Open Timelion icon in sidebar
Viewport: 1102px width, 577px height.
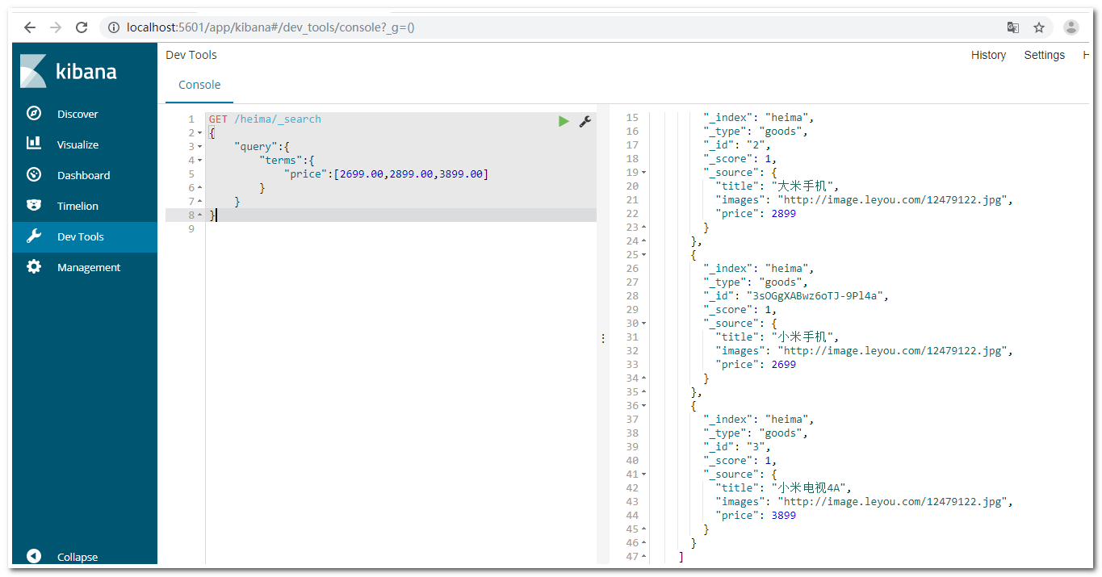click(x=34, y=205)
